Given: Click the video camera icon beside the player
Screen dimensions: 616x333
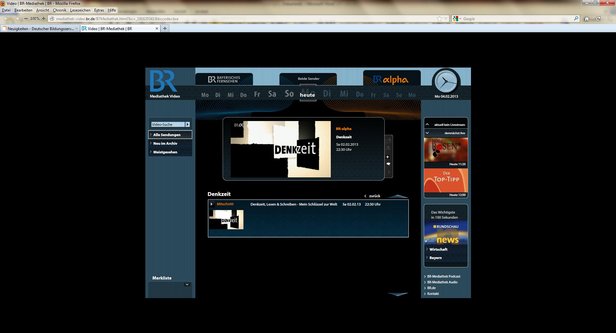Looking at the screenshot, I should 388,141.
